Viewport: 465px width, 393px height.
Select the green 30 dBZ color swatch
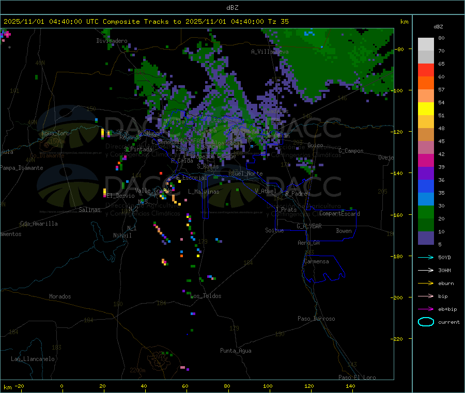pyautogui.click(x=426, y=212)
